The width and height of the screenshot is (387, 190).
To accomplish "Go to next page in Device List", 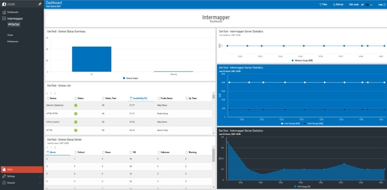I will [x=55, y=93].
